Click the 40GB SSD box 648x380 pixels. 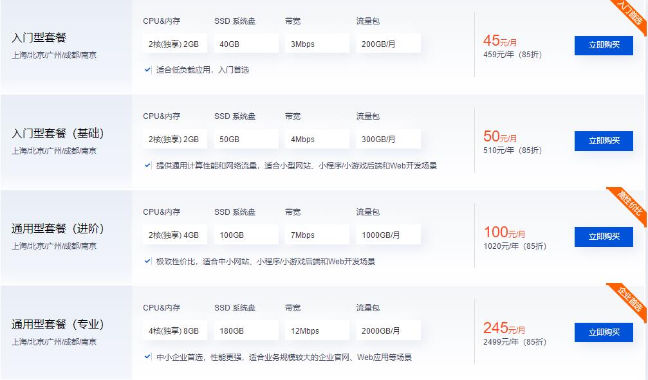pos(246,44)
